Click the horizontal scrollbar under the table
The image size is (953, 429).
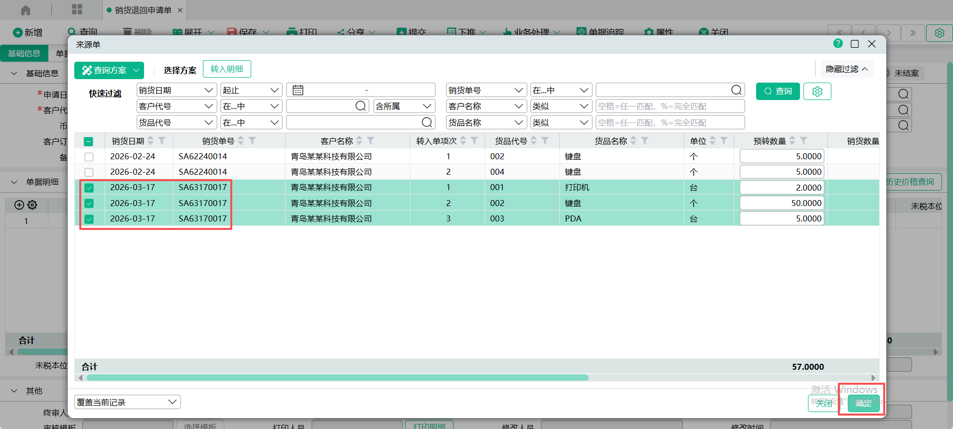pos(337,378)
